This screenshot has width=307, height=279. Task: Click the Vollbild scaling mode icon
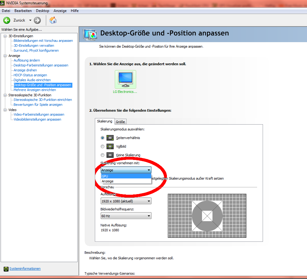click(x=110, y=146)
